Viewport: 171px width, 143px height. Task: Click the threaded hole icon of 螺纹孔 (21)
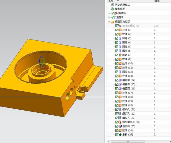pyautogui.click(x=120, y=109)
